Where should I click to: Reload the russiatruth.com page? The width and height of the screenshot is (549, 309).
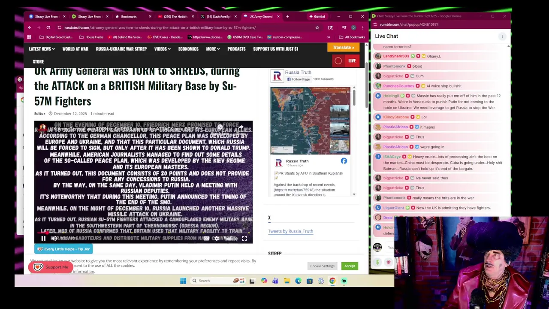pyautogui.click(x=48, y=27)
